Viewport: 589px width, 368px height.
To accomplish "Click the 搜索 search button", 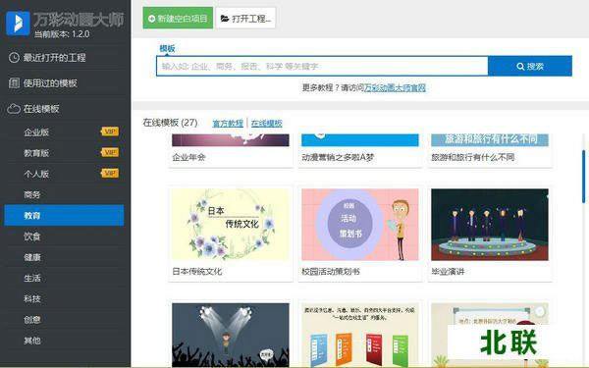I will [530, 66].
